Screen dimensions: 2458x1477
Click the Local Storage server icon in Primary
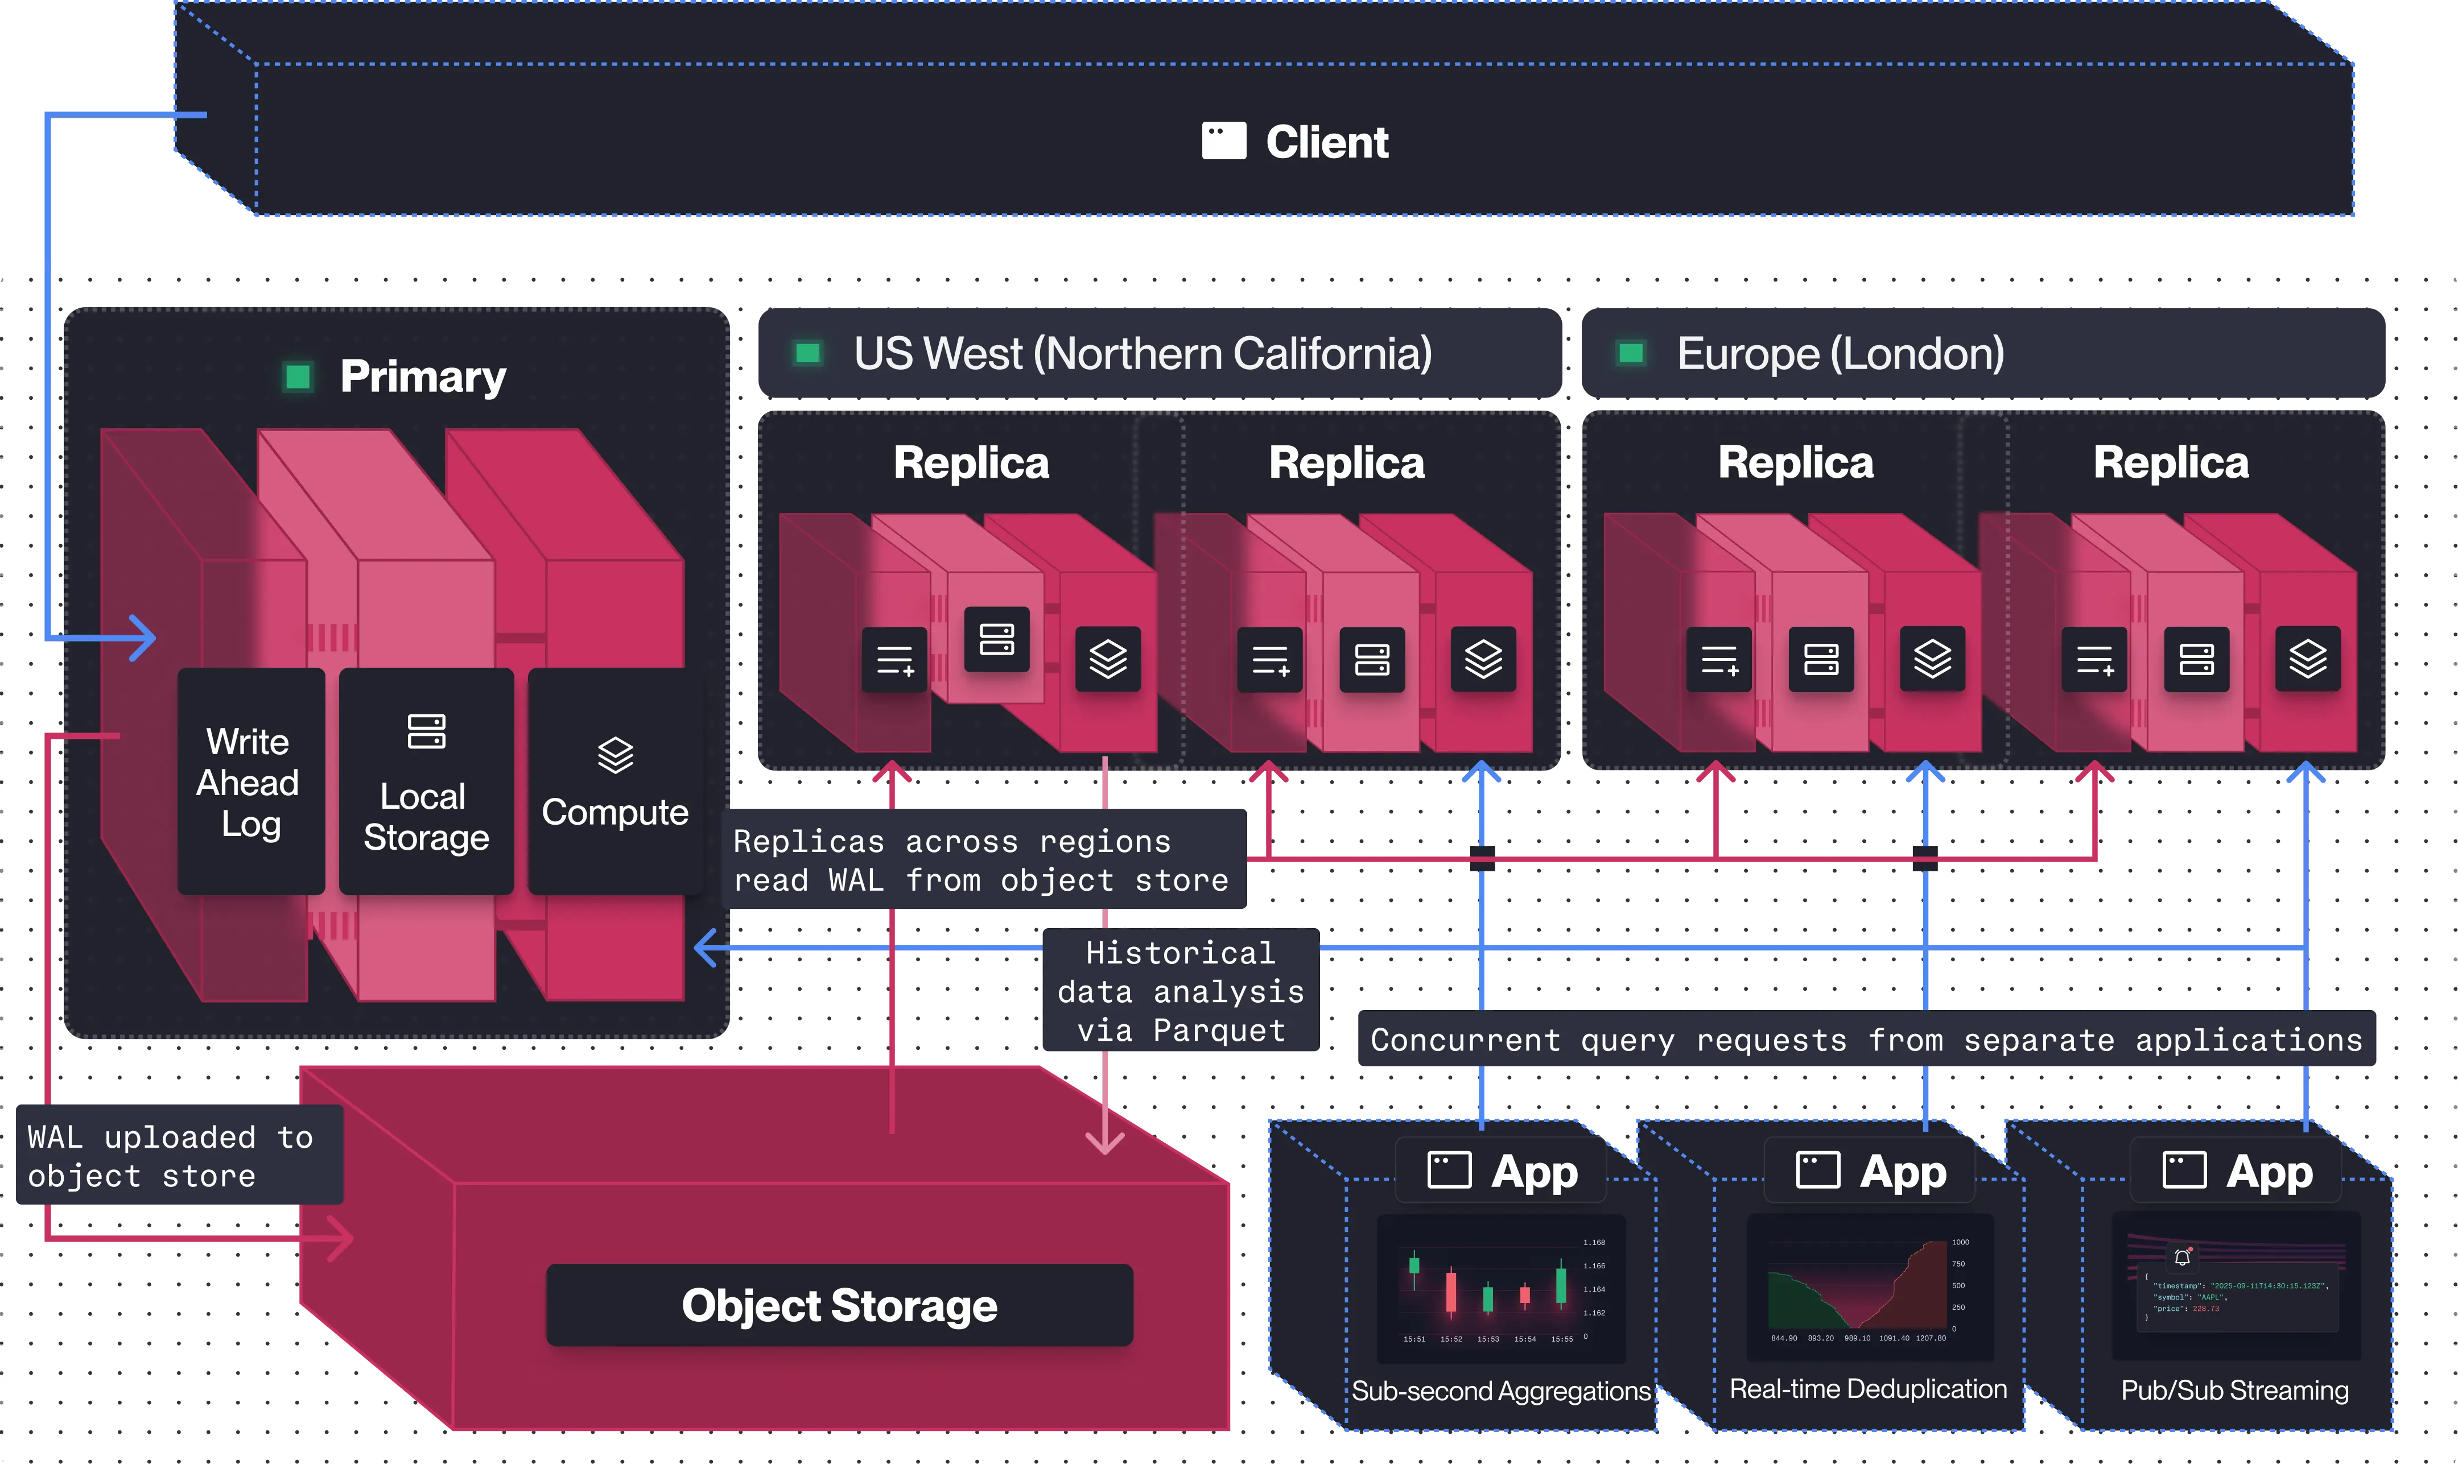426,731
